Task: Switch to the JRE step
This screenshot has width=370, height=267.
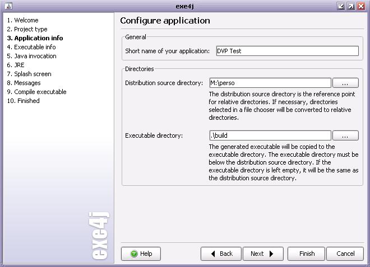Action: [x=16, y=65]
